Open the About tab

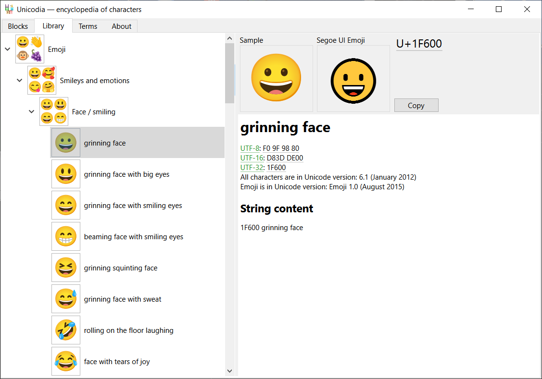point(121,26)
